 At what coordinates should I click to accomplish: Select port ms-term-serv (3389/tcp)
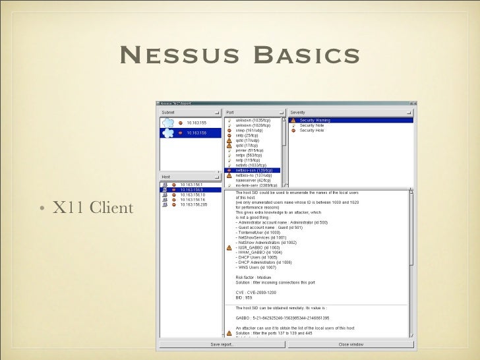253,185
